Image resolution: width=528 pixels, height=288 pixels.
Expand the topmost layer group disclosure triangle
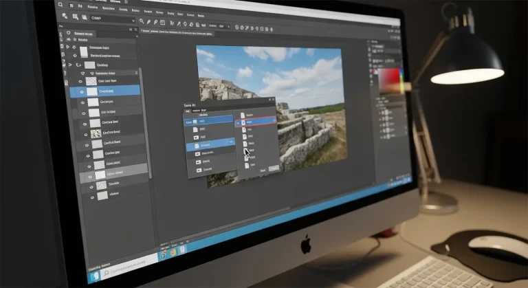pyautogui.click(x=67, y=47)
